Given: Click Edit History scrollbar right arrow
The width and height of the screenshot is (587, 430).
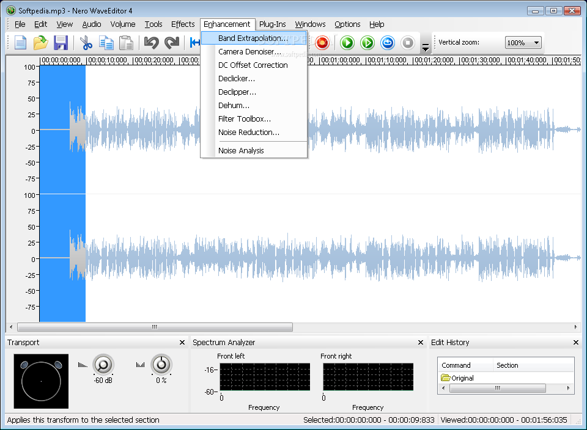Looking at the screenshot, I should pos(569,388).
